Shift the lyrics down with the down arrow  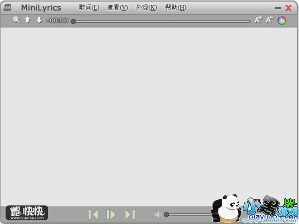click(39, 20)
